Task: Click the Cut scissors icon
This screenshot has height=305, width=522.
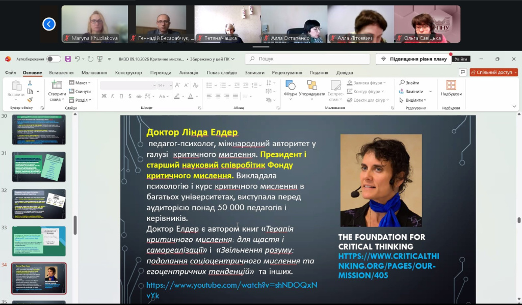Action: pyautogui.click(x=30, y=83)
